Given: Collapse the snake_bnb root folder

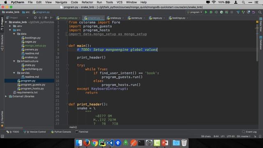Looking at the screenshot, I should tap(6, 22).
